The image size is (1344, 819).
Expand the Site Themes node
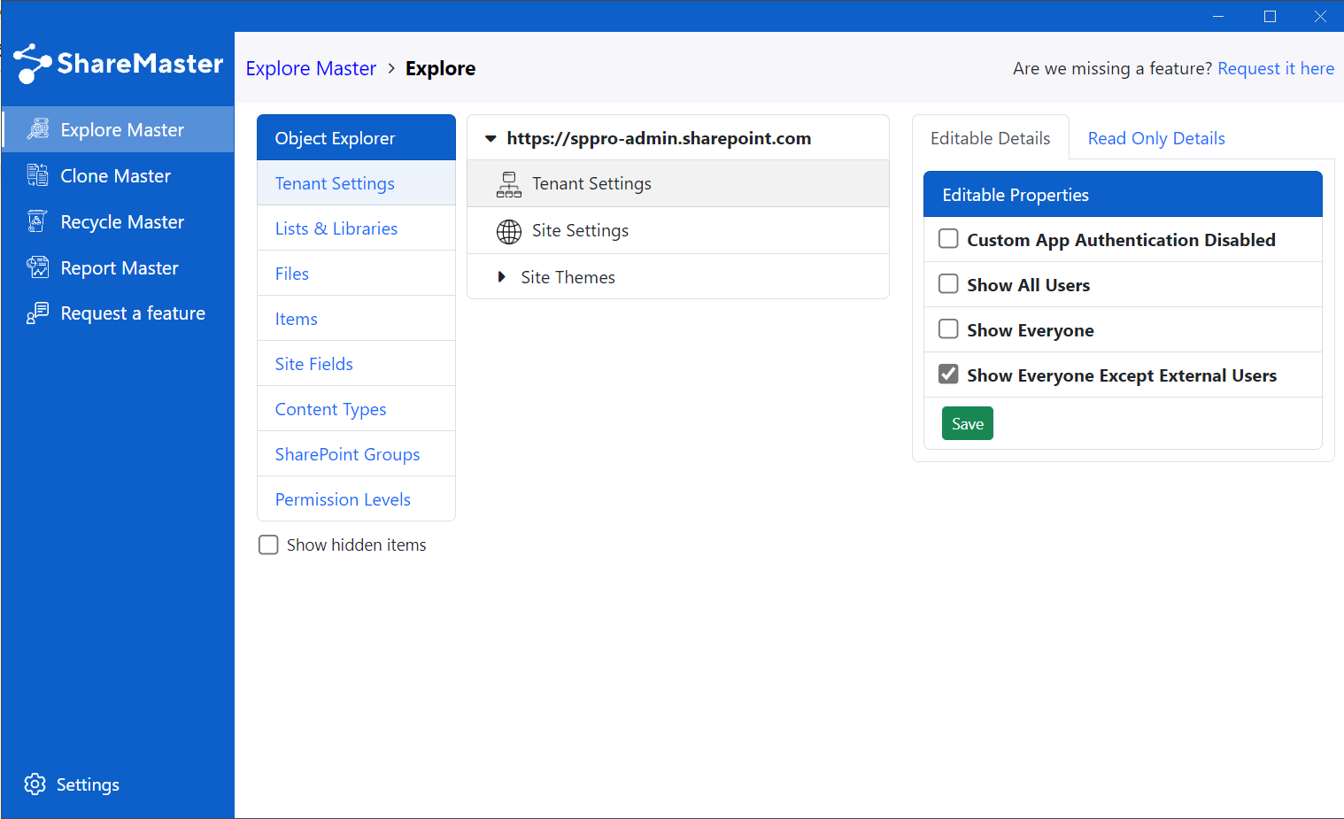[x=502, y=277]
